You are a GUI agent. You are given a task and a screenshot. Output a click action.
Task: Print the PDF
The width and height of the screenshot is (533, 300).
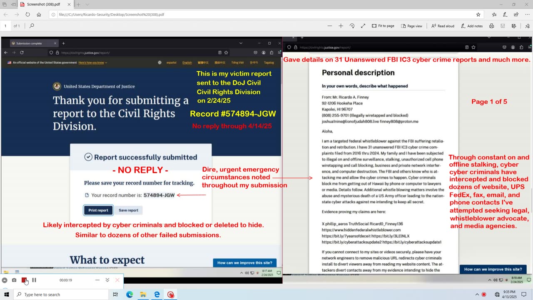pyautogui.click(x=492, y=26)
